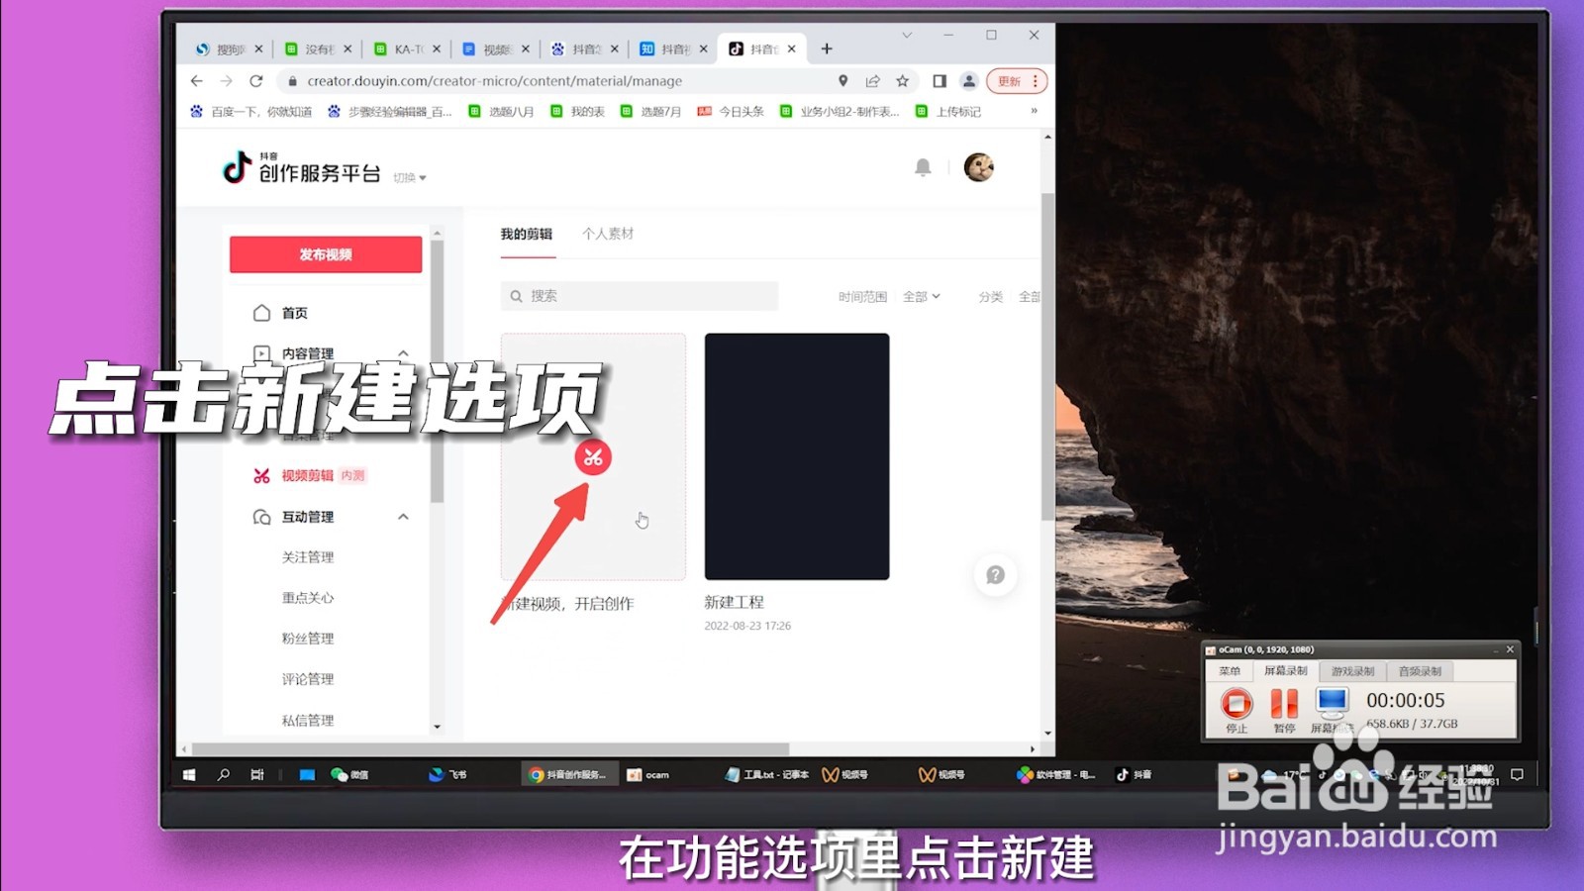Open Task View on the taskbar

257,775
